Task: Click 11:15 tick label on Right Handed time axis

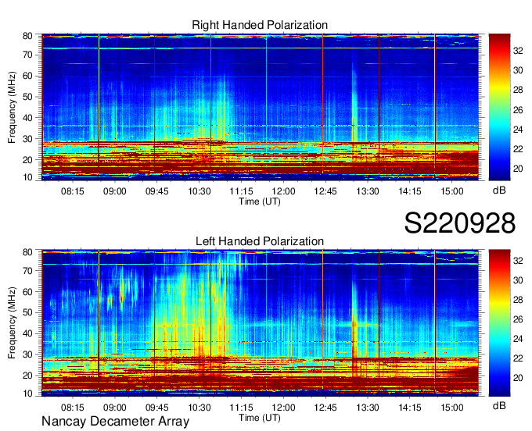Action: point(241,191)
